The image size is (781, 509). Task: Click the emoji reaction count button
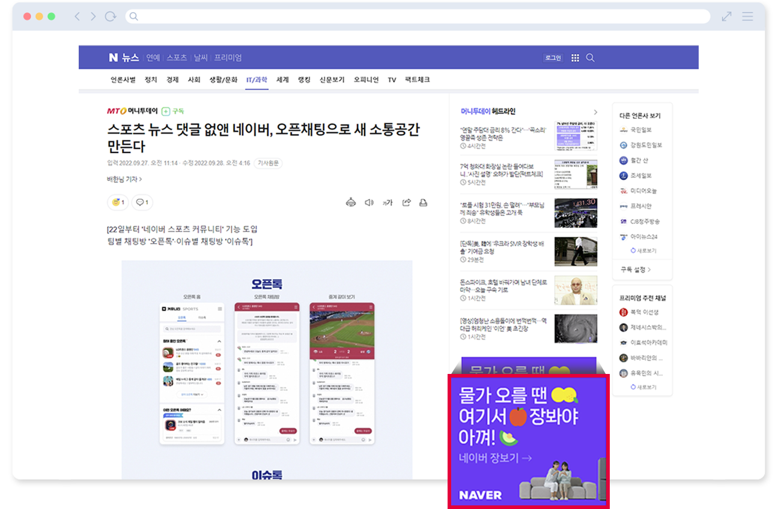click(x=118, y=203)
